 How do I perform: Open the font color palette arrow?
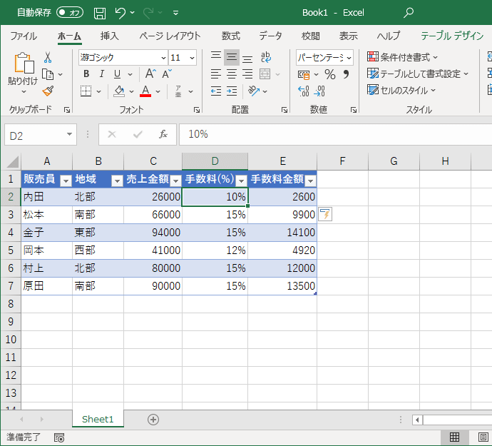pyautogui.click(x=158, y=92)
